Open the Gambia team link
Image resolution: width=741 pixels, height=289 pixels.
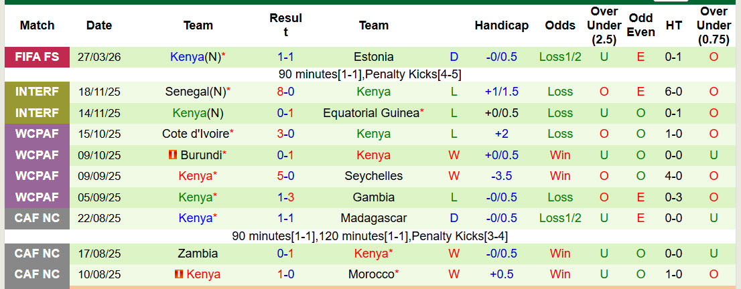[373, 197]
